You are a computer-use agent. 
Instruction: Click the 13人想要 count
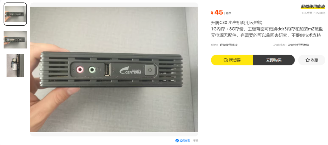(307, 13)
